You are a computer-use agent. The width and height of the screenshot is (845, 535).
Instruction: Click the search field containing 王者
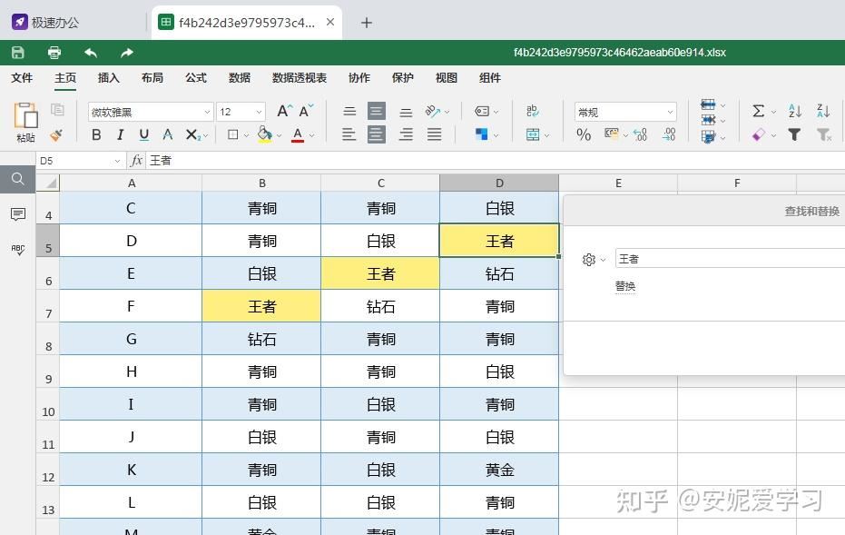pyautogui.click(x=730, y=259)
